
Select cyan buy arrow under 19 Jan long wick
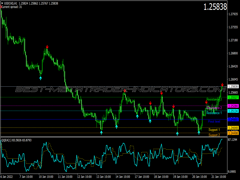pyautogui.click(x=177, y=134)
